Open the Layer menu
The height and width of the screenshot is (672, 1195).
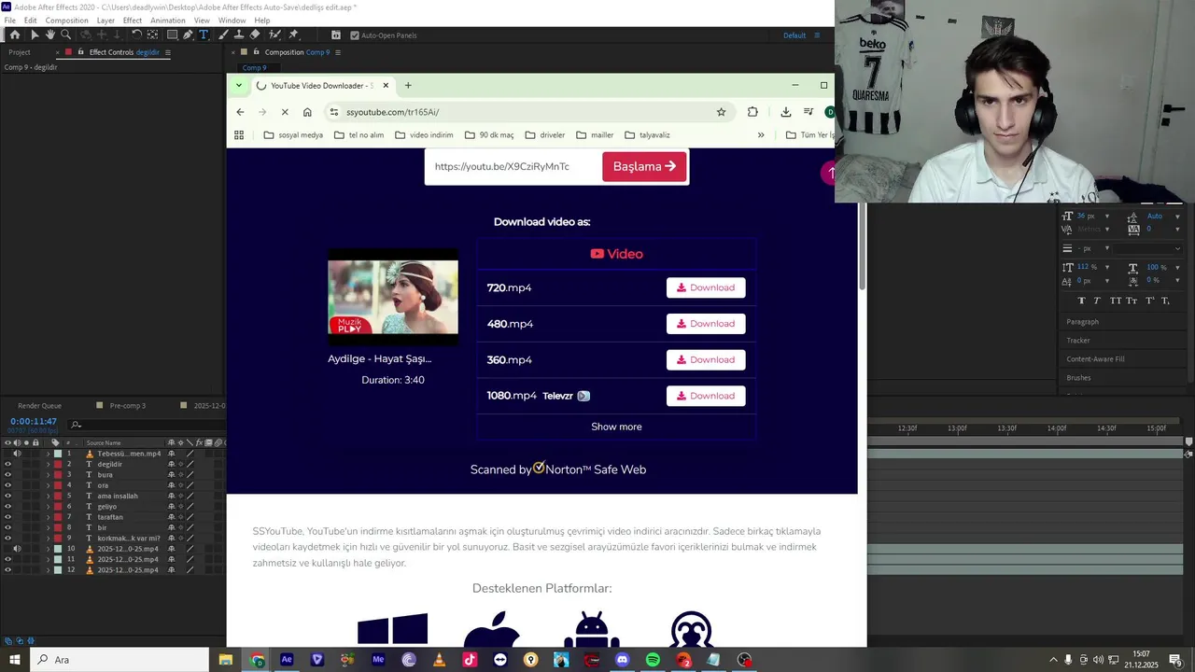click(105, 21)
